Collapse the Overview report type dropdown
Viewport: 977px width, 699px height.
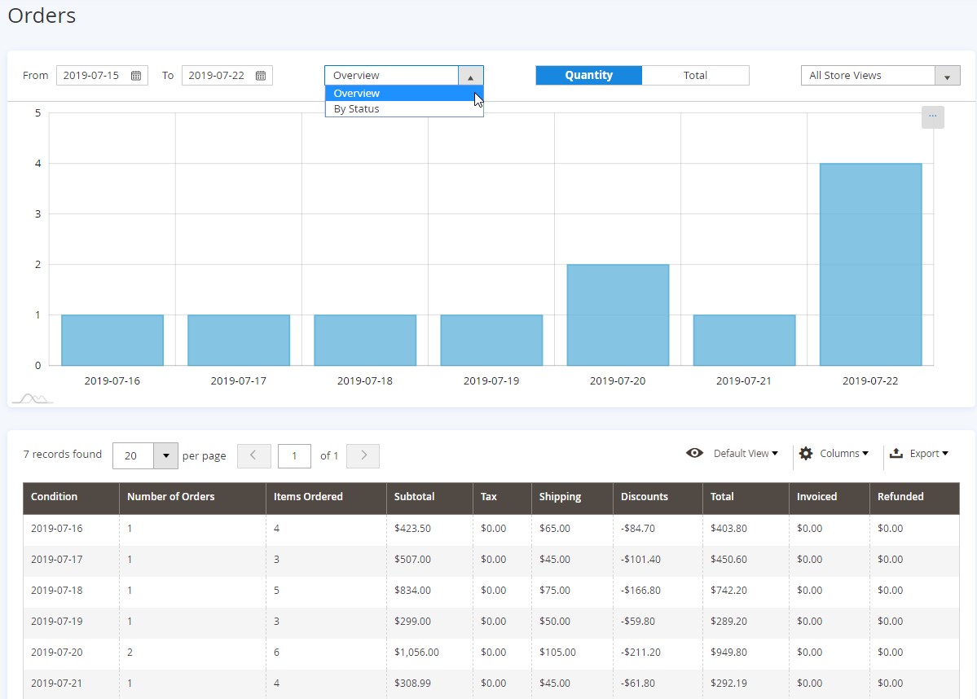tap(470, 76)
